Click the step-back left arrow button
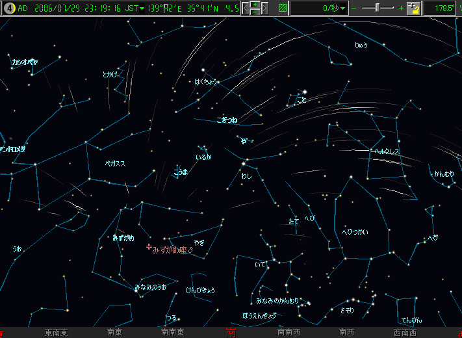This screenshot has height=338, width=462. (246, 8)
